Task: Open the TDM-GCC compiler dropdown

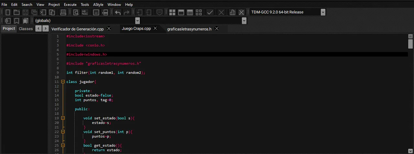Action: [323, 12]
